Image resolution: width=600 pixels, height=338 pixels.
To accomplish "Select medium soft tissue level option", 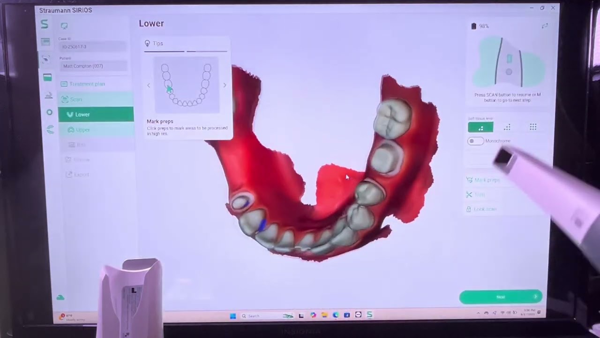I will pos(507,127).
